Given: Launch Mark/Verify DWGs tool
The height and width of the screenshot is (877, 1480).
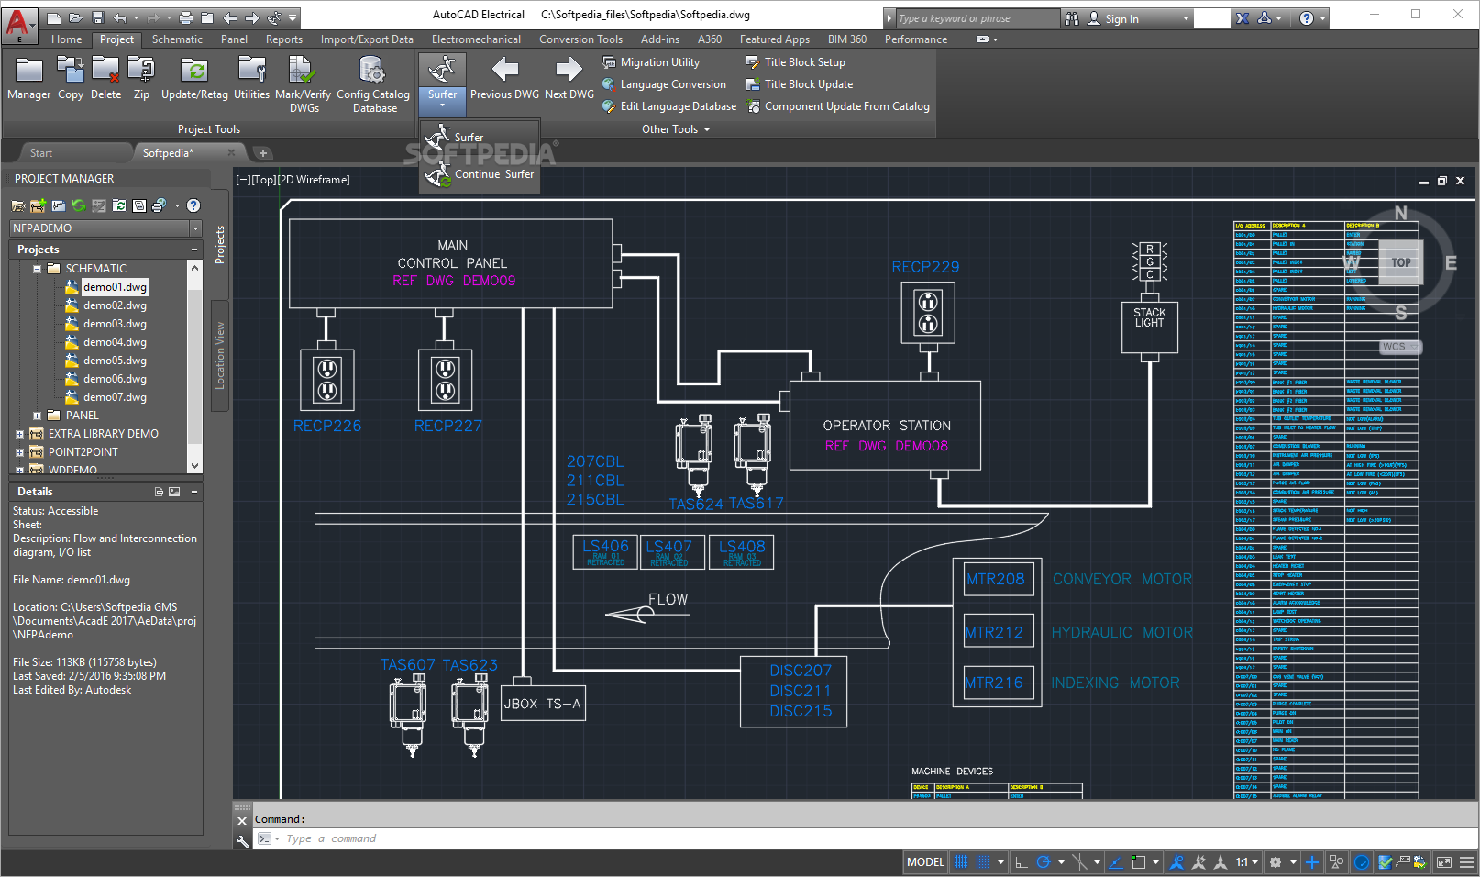Looking at the screenshot, I should pyautogui.click(x=304, y=84).
